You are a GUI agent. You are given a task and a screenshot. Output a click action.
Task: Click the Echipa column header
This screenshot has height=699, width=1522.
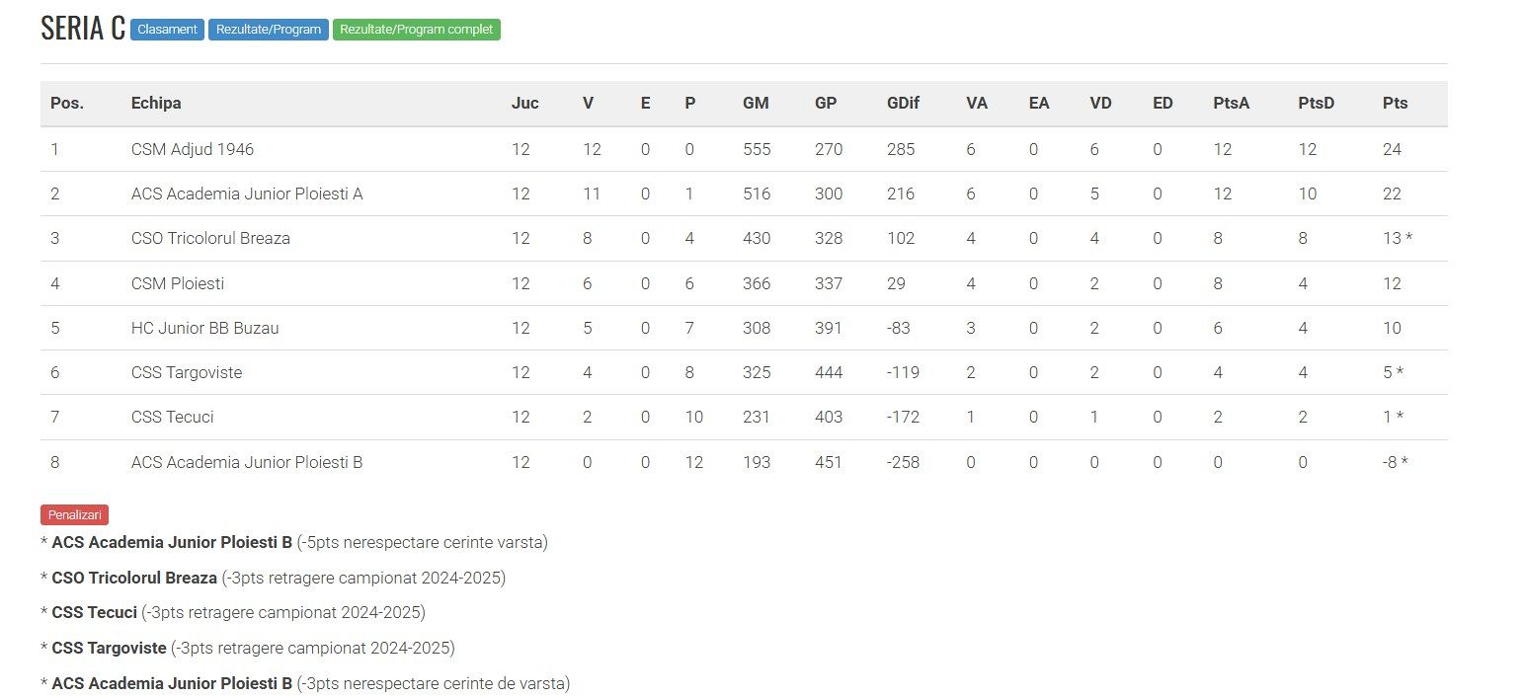point(156,103)
